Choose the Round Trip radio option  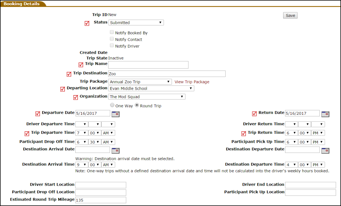tap(137, 105)
